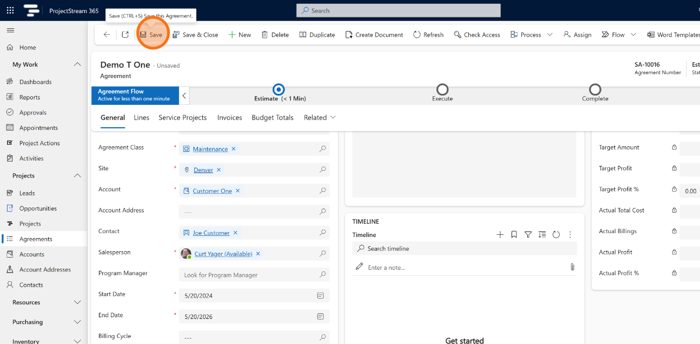700x344 pixels.
Task: Go back using the back arrow
Action: pyautogui.click(x=107, y=34)
